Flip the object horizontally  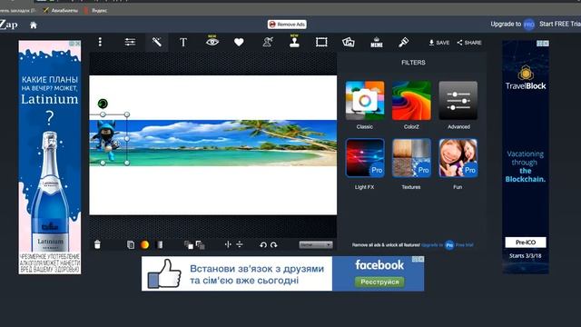click(228, 244)
